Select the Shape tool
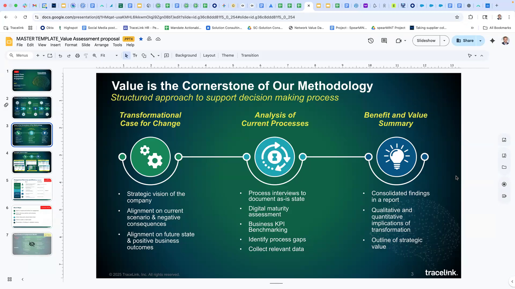 [x=144, y=55]
